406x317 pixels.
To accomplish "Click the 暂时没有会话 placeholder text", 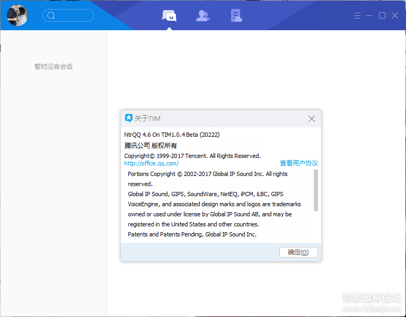I will (x=54, y=67).
